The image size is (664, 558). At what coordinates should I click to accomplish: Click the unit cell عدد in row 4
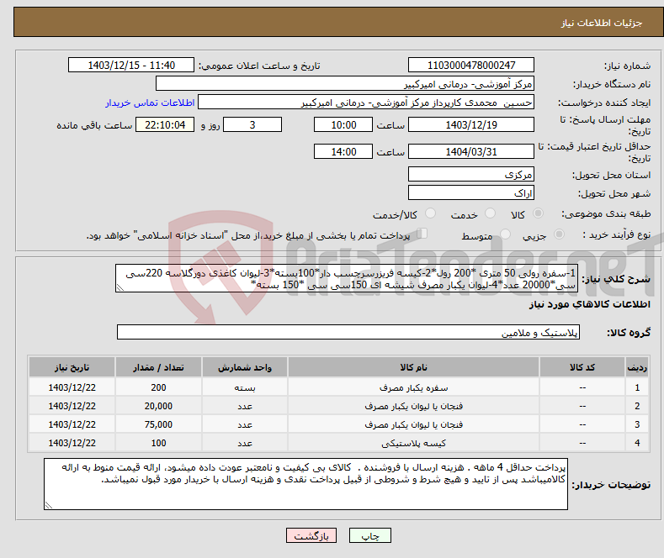point(245,444)
